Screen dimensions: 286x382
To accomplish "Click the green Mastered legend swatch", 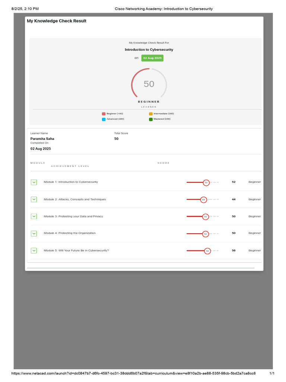I will click(151, 119).
